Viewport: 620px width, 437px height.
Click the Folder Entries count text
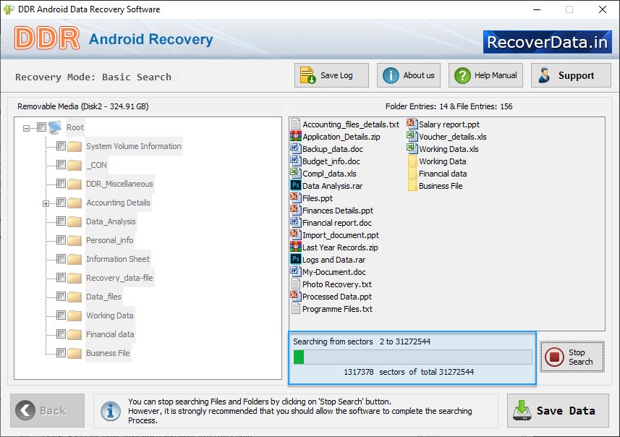pos(449,106)
